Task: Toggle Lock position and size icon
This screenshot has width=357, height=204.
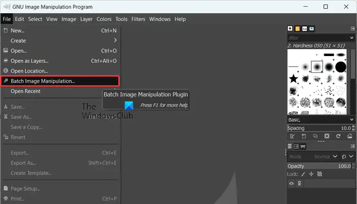Action: [x=311, y=174]
